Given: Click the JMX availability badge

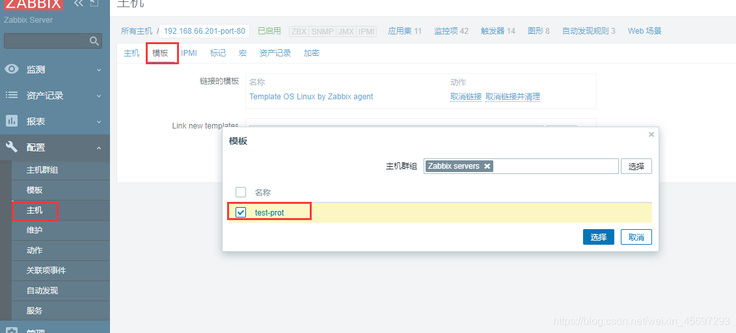Looking at the screenshot, I should pos(346,31).
